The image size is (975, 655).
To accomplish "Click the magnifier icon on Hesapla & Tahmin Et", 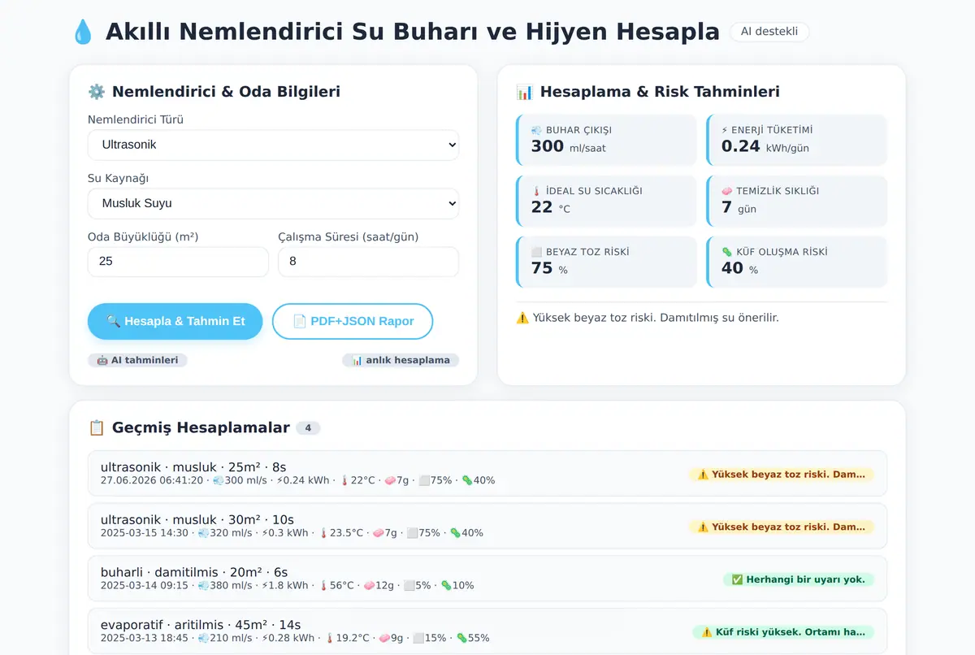I will (x=114, y=321).
